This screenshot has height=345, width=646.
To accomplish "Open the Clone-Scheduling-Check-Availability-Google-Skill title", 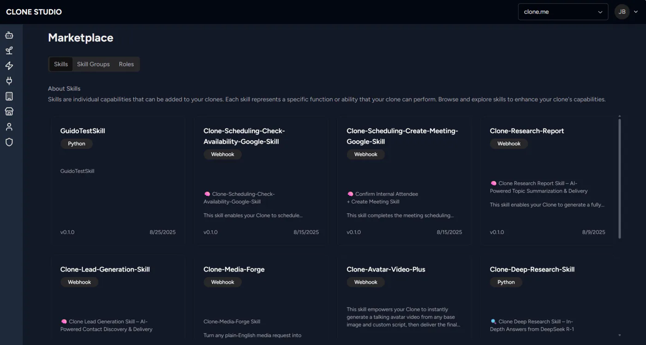I will point(244,136).
